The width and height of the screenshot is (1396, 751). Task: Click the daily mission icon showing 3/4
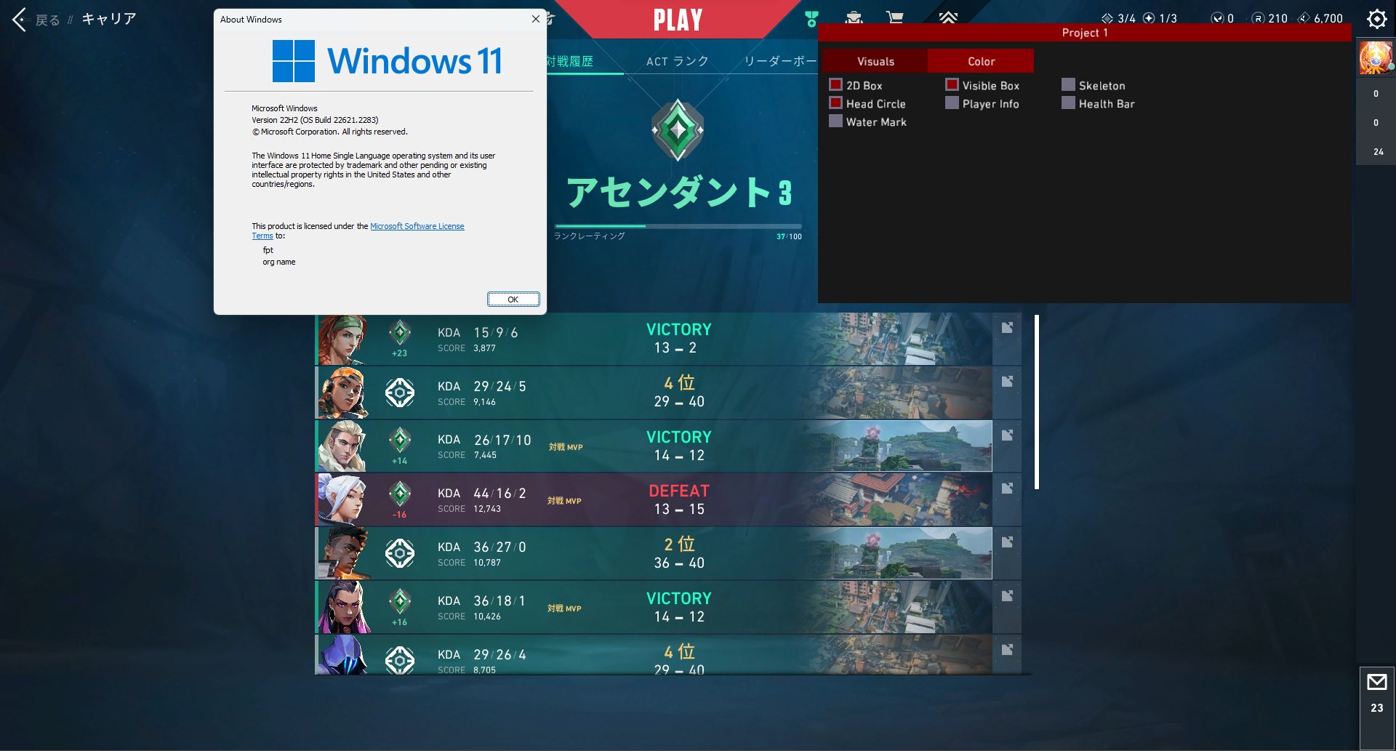1107,18
